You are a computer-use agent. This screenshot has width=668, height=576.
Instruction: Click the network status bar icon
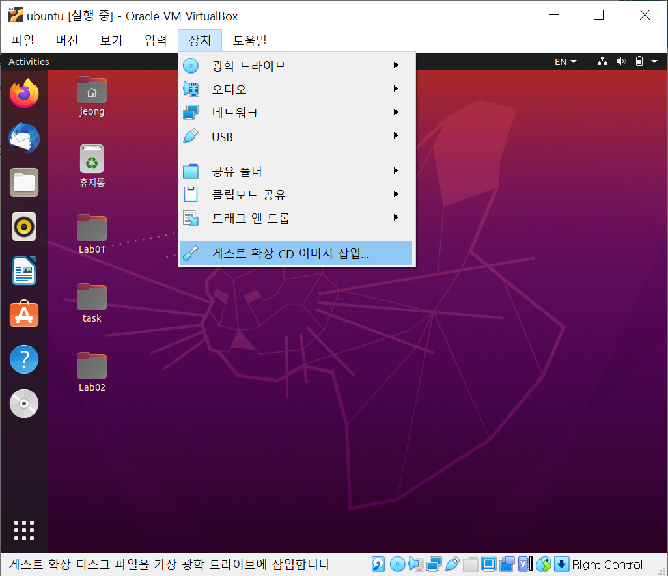[434, 564]
